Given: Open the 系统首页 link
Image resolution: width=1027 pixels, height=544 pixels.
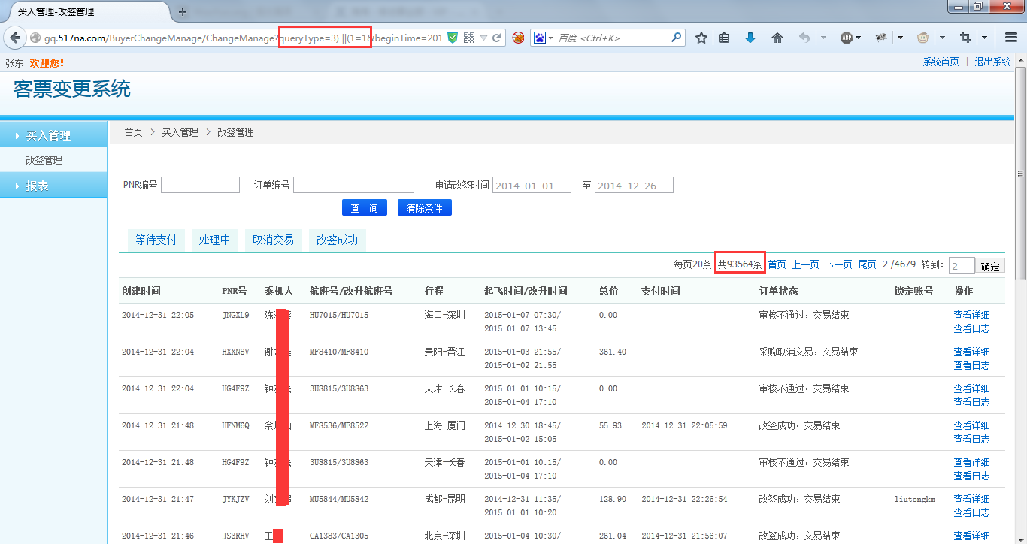Looking at the screenshot, I should [941, 62].
